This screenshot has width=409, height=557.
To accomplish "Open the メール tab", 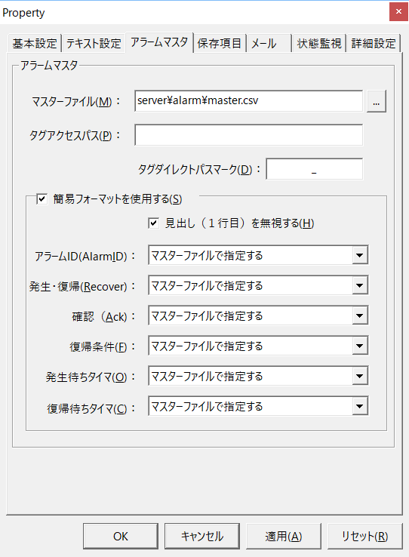I will coord(269,43).
